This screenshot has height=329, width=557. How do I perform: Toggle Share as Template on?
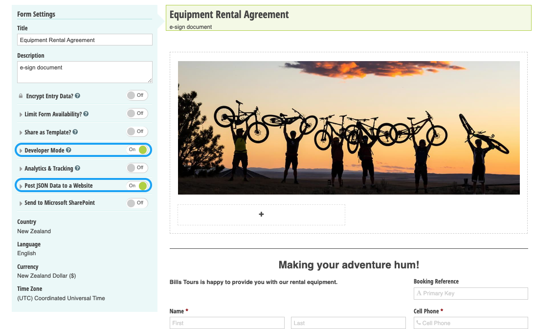pyautogui.click(x=137, y=132)
